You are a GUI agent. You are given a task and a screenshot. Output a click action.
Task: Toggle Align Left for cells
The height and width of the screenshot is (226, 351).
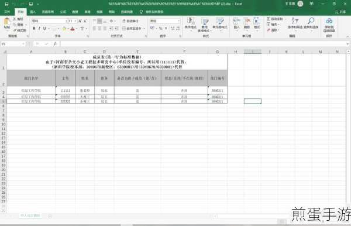94,29
